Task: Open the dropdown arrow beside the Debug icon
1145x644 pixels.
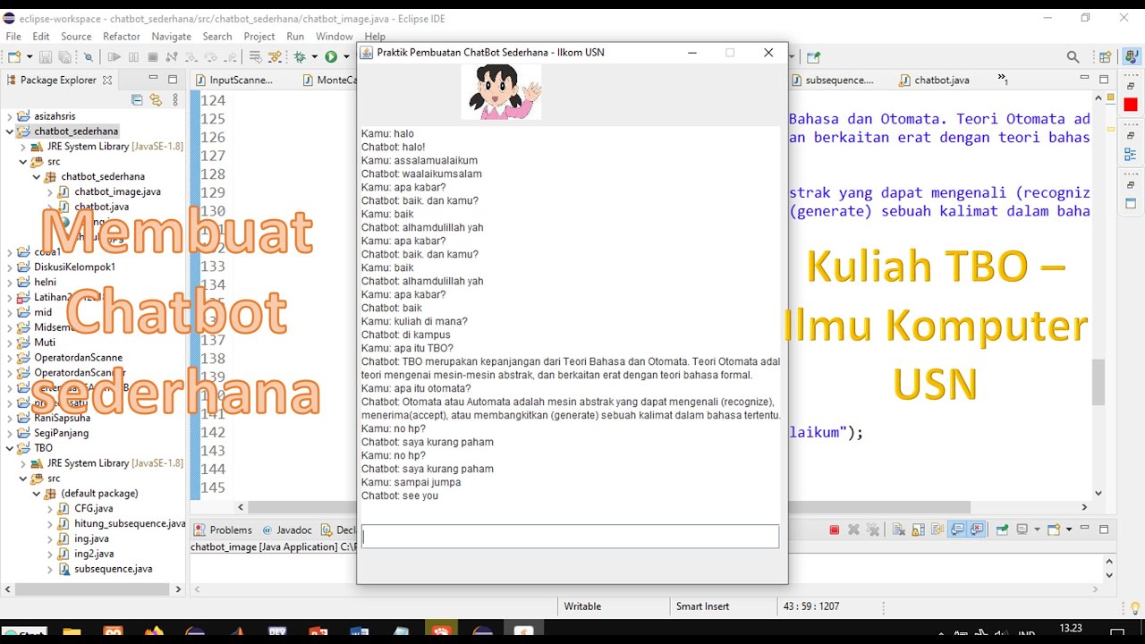Action: (314, 57)
